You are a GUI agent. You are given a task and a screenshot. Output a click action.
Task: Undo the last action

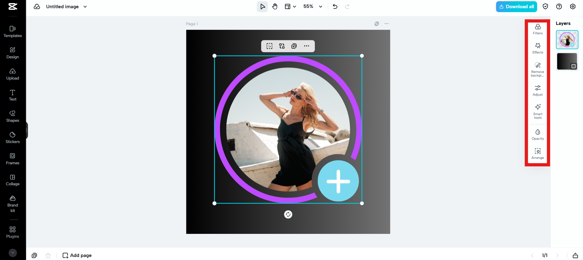tap(335, 6)
